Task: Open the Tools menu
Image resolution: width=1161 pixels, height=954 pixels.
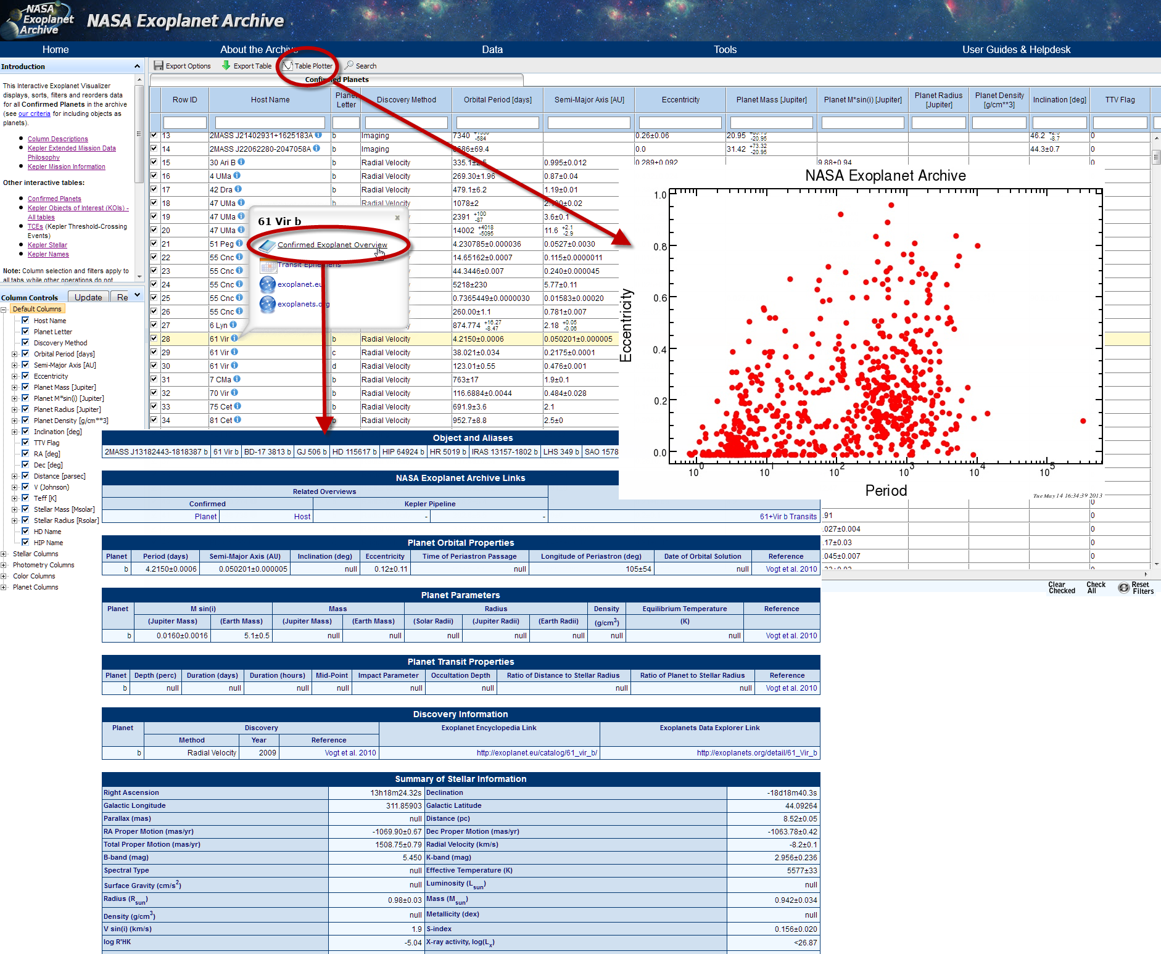Action: [725, 49]
